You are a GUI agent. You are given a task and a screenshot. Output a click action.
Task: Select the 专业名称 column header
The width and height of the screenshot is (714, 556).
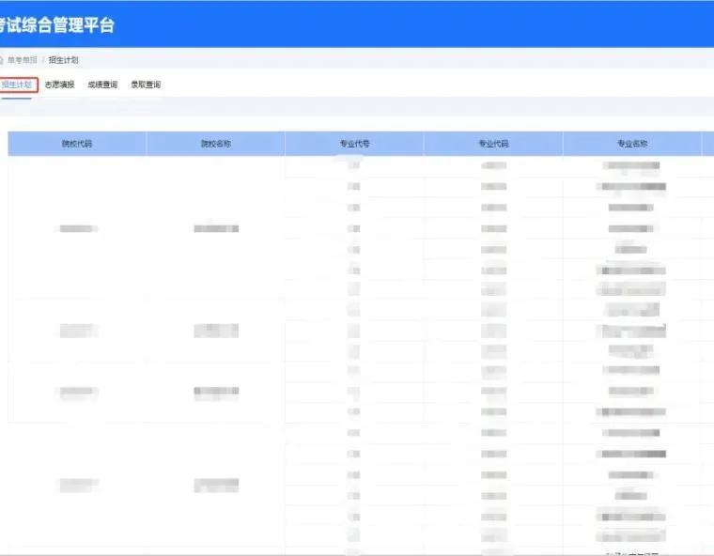(x=632, y=144)
